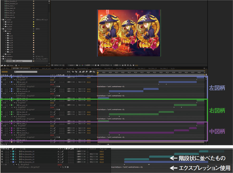
Task: Click the toggle mask visibility icon in viewer
Action: click(x=66, y=65)
